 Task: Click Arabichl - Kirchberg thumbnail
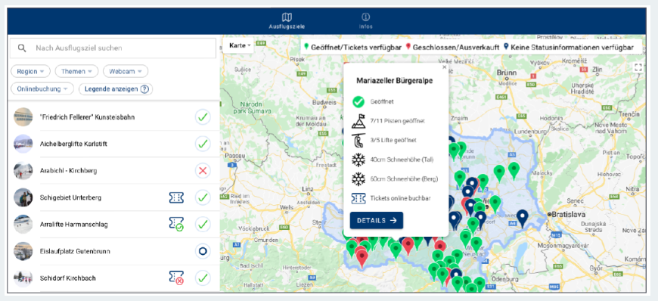coord(23,171)
